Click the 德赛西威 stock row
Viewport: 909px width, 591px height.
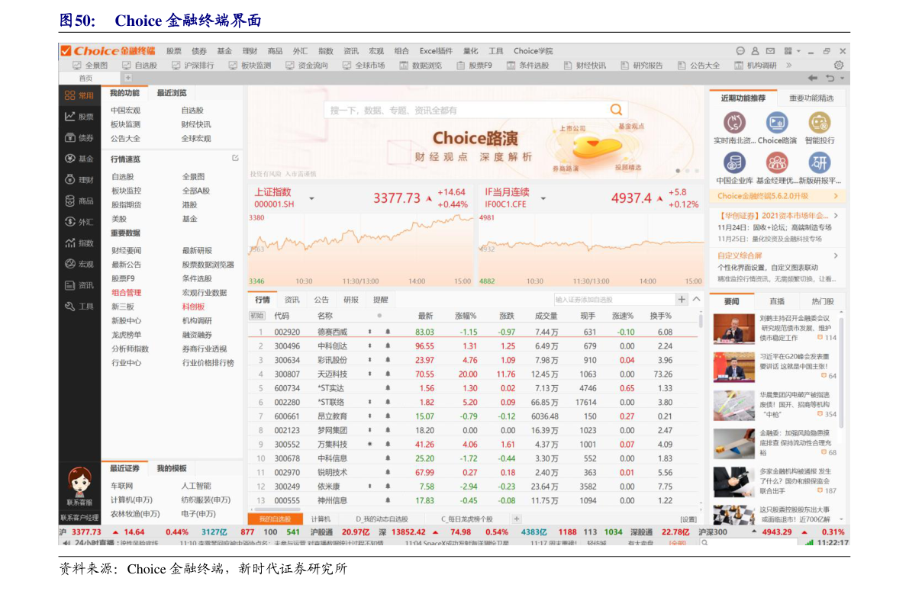click(472, 332)
